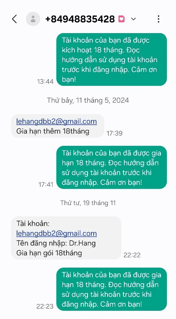
Task: Open email link in 22:22 message
Action: click(57, 233)
